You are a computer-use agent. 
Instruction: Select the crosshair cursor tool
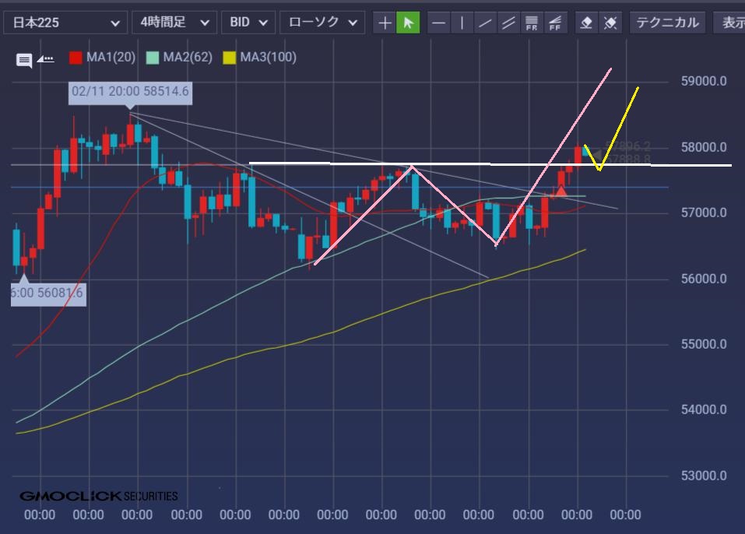click(385, 23)
